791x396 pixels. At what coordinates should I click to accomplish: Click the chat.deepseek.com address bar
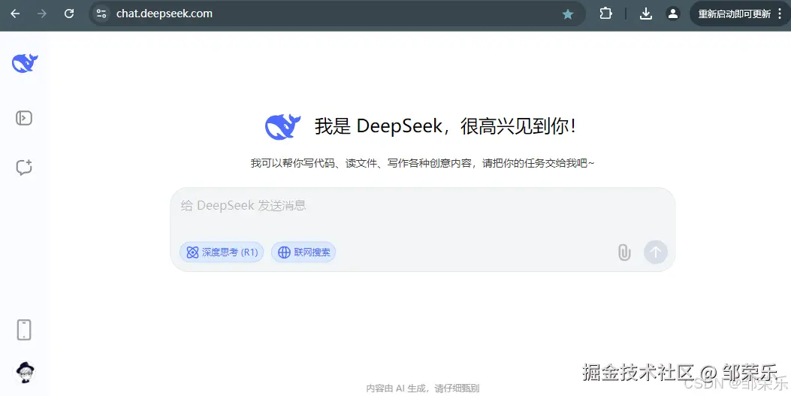tap(337, 14)
